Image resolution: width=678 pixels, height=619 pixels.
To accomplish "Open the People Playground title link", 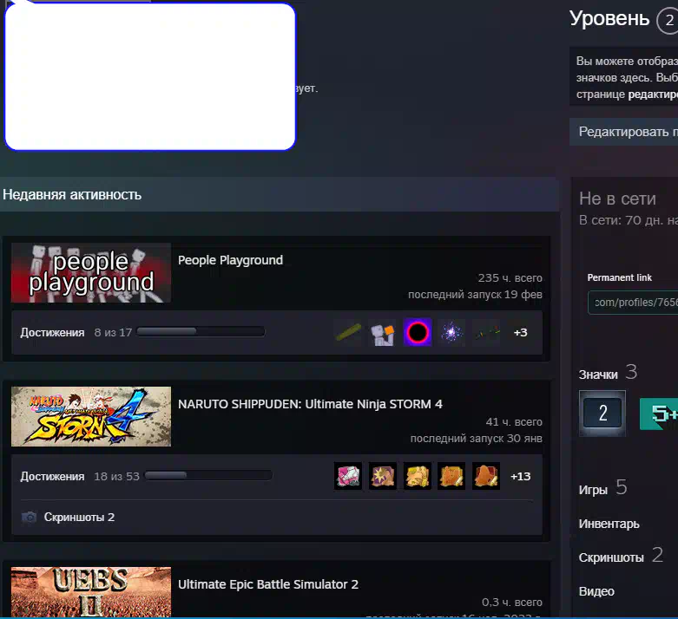I will pos(230,260).
